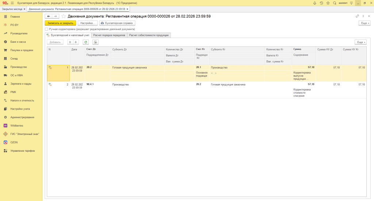
Task: Expand the top Еще dropdown menu
Action: pyautogui.click(x=365, y=23)
